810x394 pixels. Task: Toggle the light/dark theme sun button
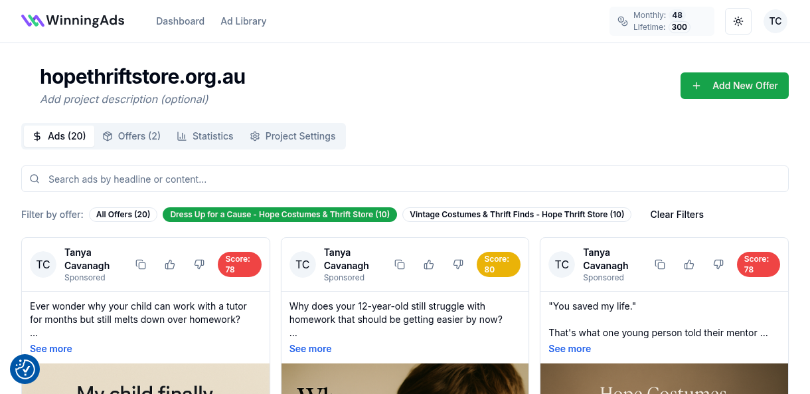(738, 21)
